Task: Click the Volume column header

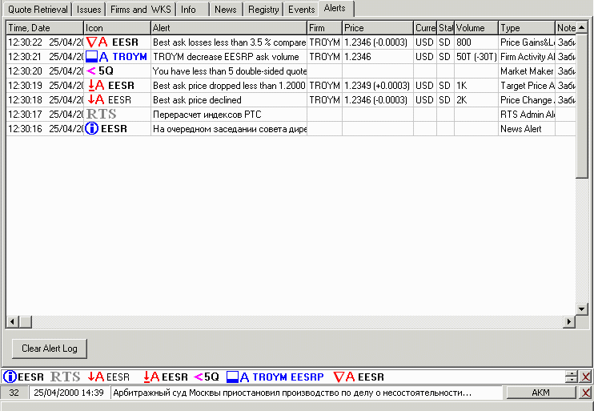Action: [x=476, y=28]
